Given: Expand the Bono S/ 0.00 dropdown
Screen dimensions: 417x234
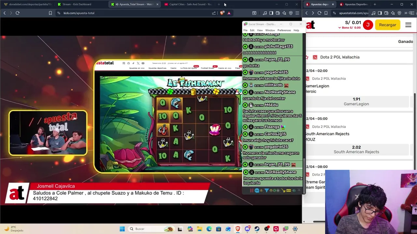Looking at the screenshot, I should 350,28.
